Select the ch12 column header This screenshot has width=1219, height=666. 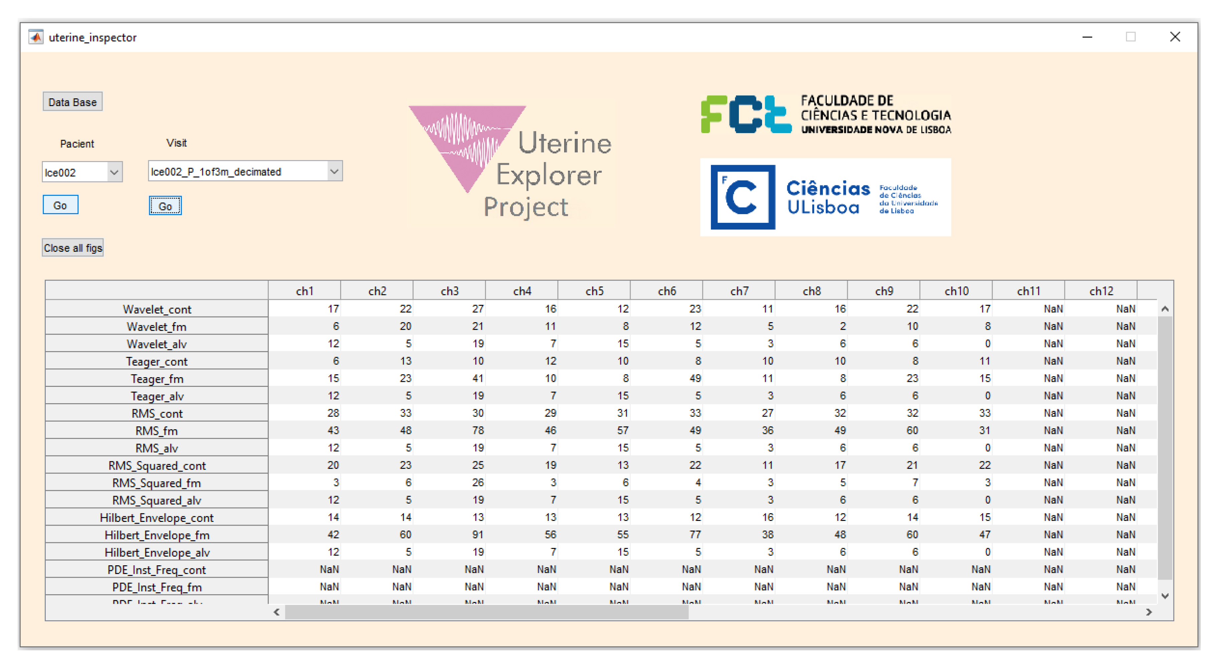pyautogui.click(x=1101, y=291)
